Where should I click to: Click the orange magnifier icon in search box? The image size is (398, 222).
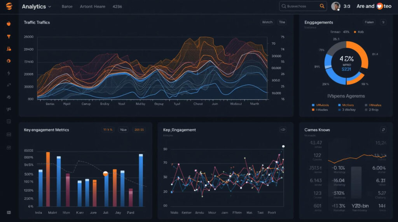(x=322, y=6)
